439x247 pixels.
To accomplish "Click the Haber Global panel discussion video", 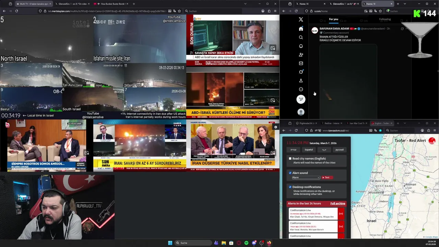I will coord(233,145).
